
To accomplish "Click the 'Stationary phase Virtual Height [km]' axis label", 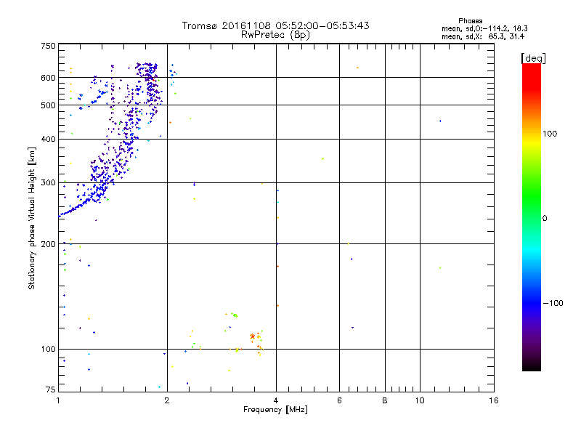I will (32, 218).
